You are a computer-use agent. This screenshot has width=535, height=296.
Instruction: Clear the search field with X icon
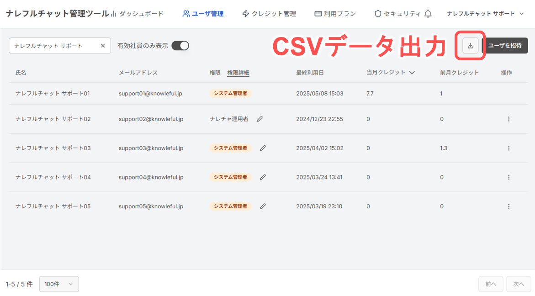(x=103, y=45)
